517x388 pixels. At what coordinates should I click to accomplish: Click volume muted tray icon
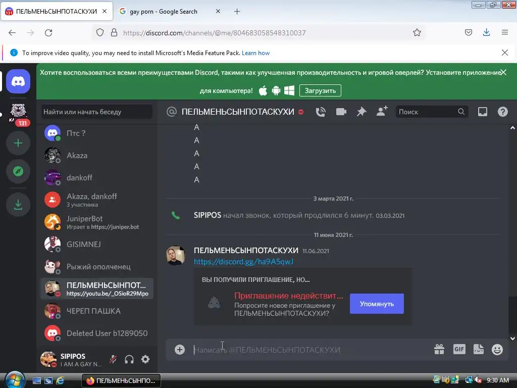pos(478,380)
